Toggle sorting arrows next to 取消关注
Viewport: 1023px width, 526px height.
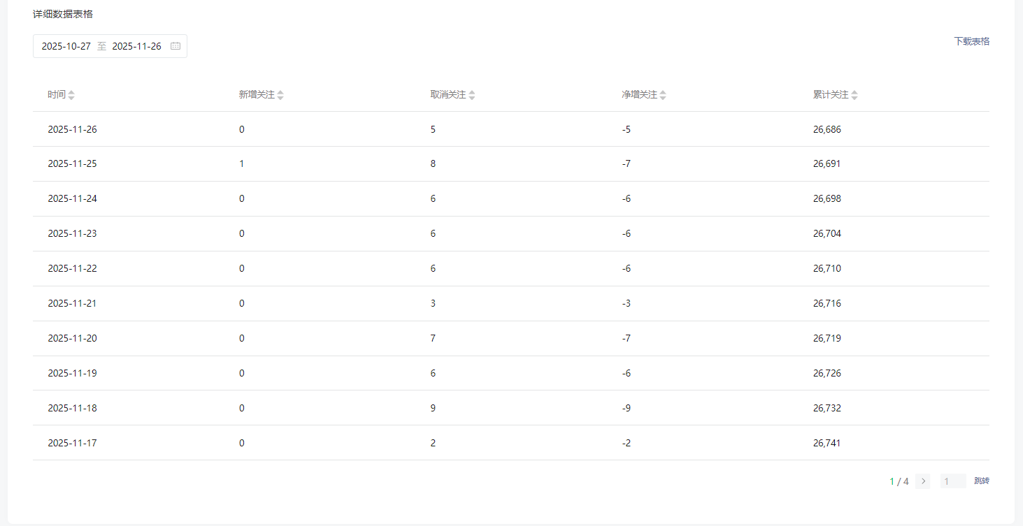472,95
